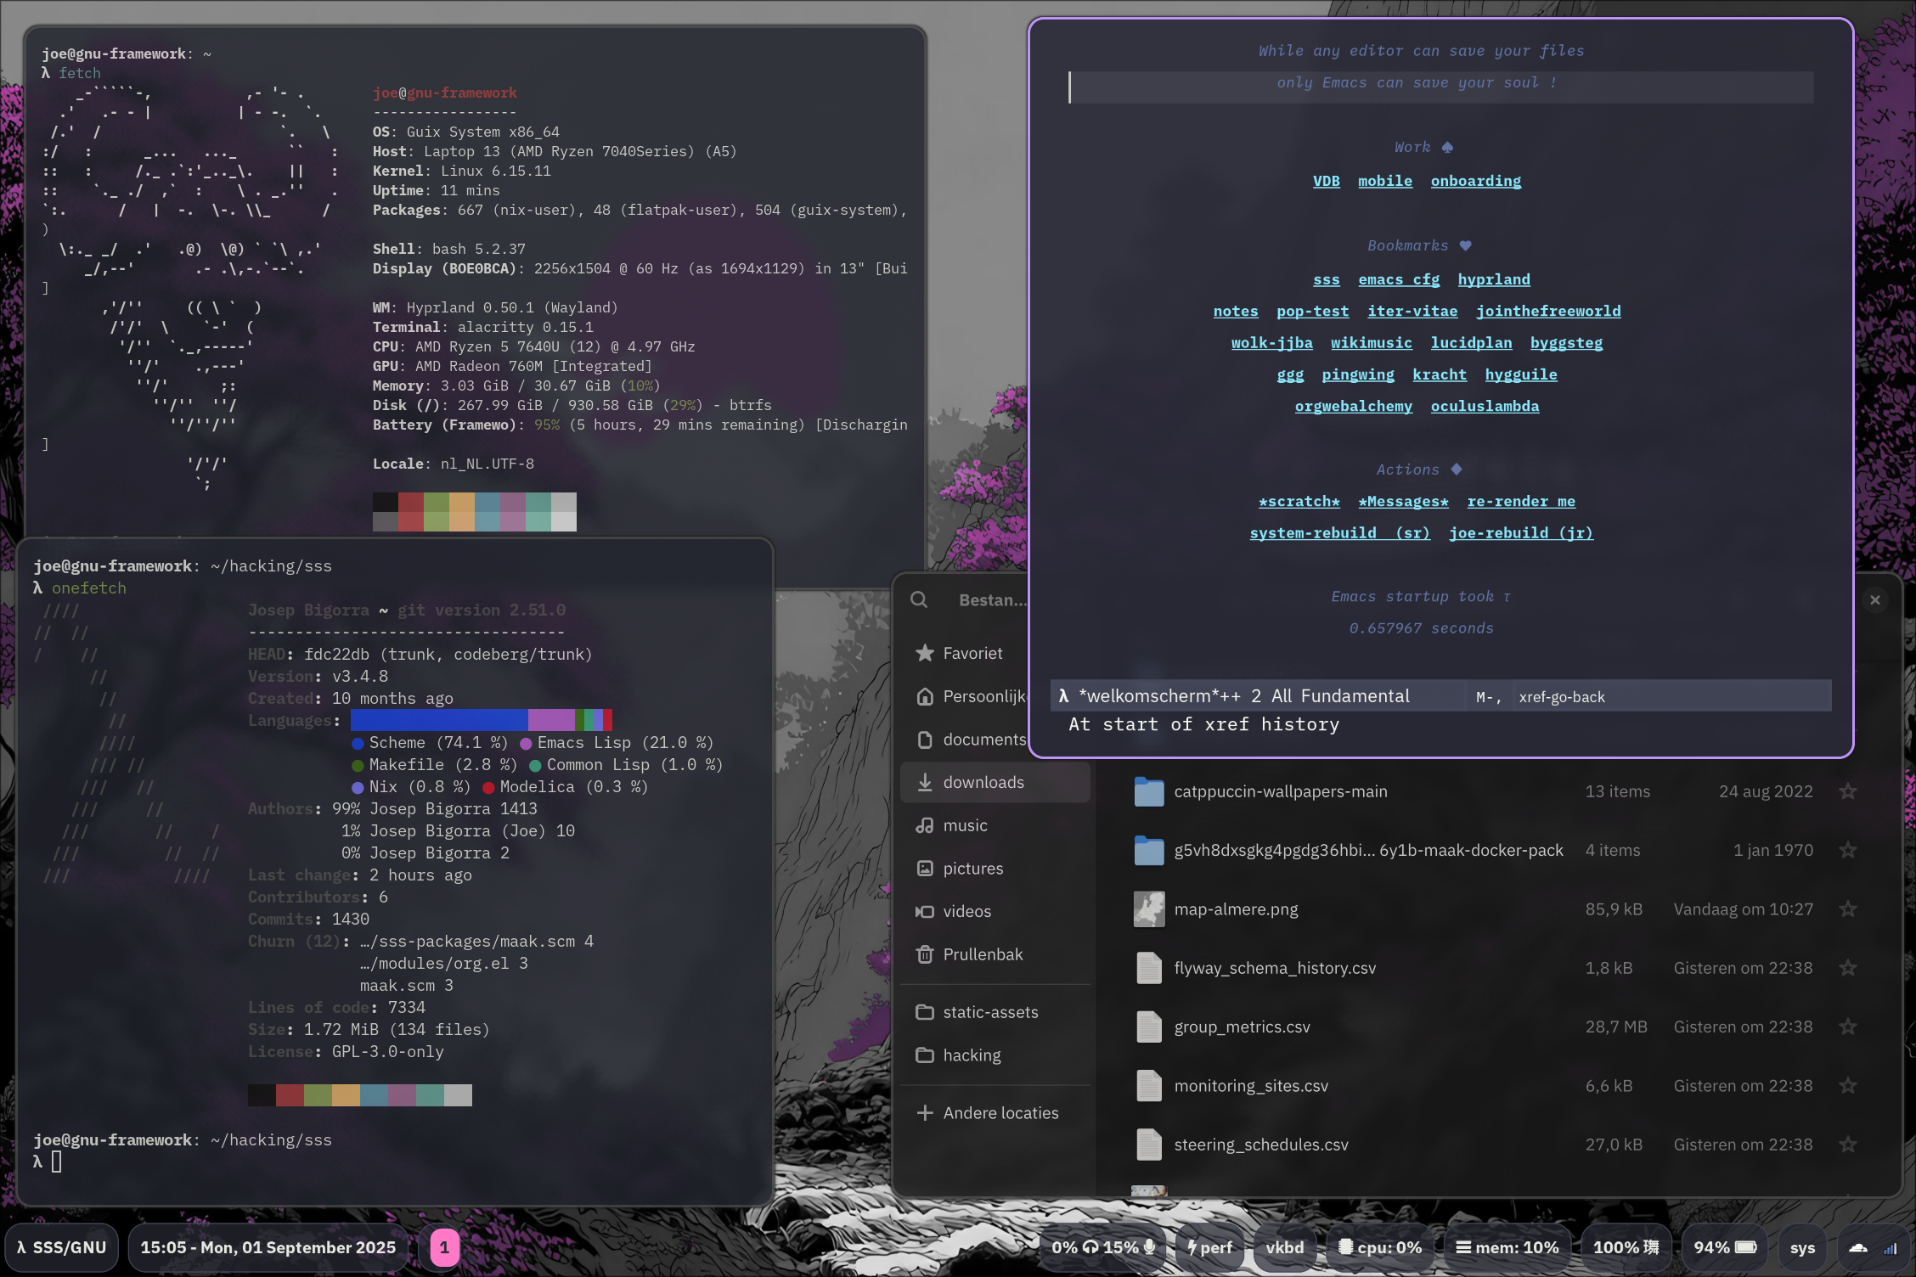The width and height of the screenshot is (1916, 1277).
Task: Open hacking bookmark in sidebar
Action: point(995,1055)
